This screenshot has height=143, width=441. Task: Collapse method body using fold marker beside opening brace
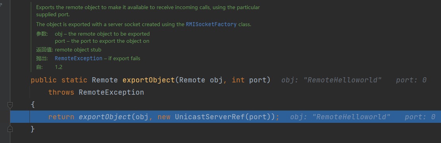pyautogui.click(x=10, y=105)
